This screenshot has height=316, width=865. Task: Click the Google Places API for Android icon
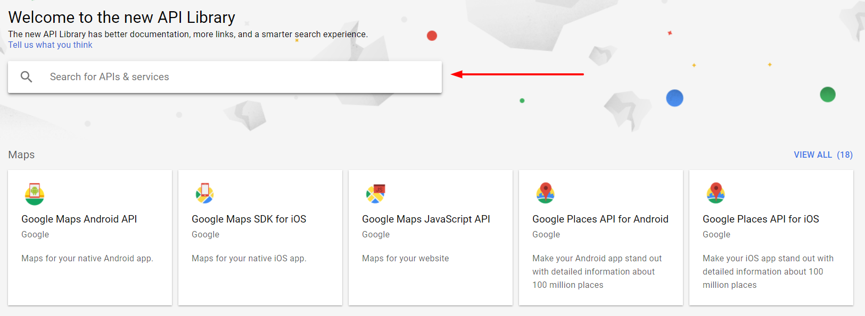pyautogui.click(x=546, y=193)
